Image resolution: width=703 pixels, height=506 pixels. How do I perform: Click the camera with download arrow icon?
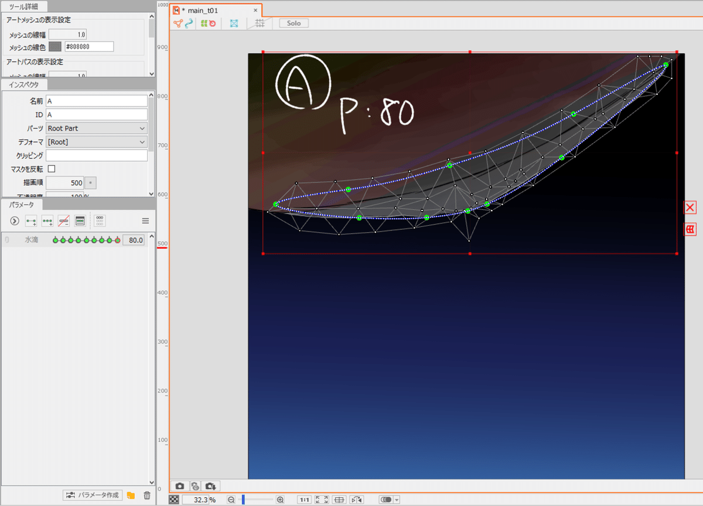pyautogui.click(x=211, y=486)
